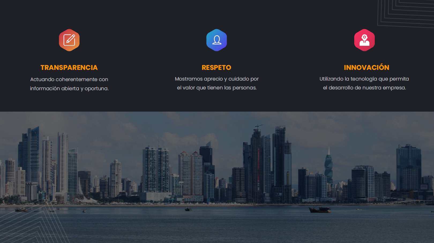
Task: Select the line 'el desarrollo de nuestra empresa.'
Action: coord(364,88)
